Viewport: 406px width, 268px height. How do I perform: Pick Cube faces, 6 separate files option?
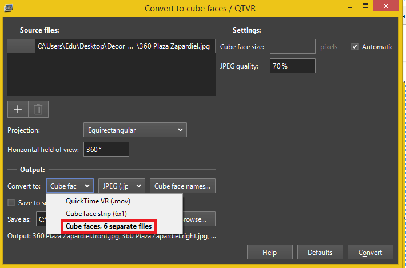tap(108, 226)
